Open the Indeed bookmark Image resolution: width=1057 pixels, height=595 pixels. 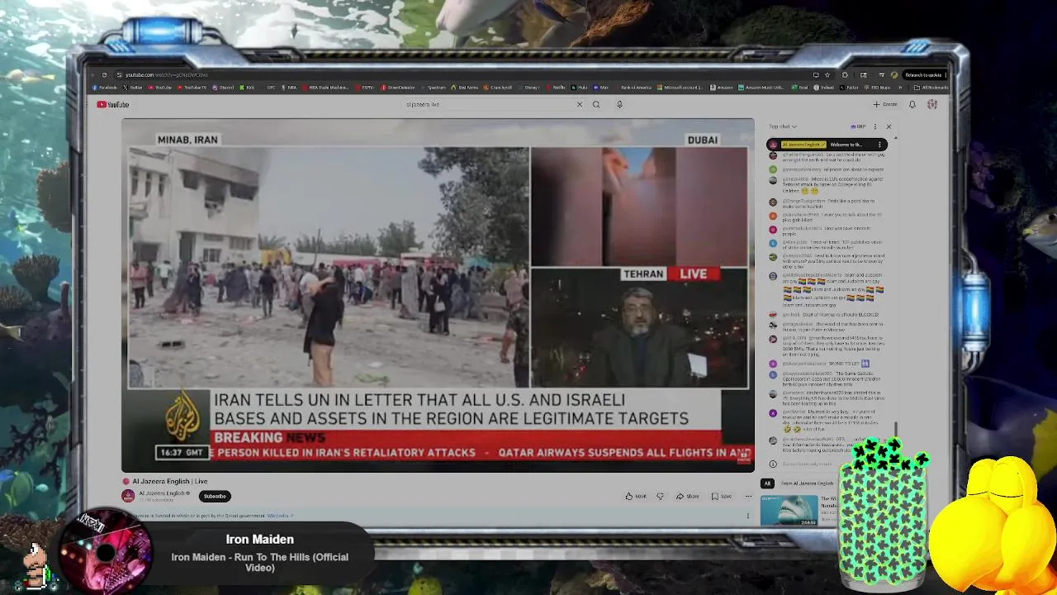(823, 88)
